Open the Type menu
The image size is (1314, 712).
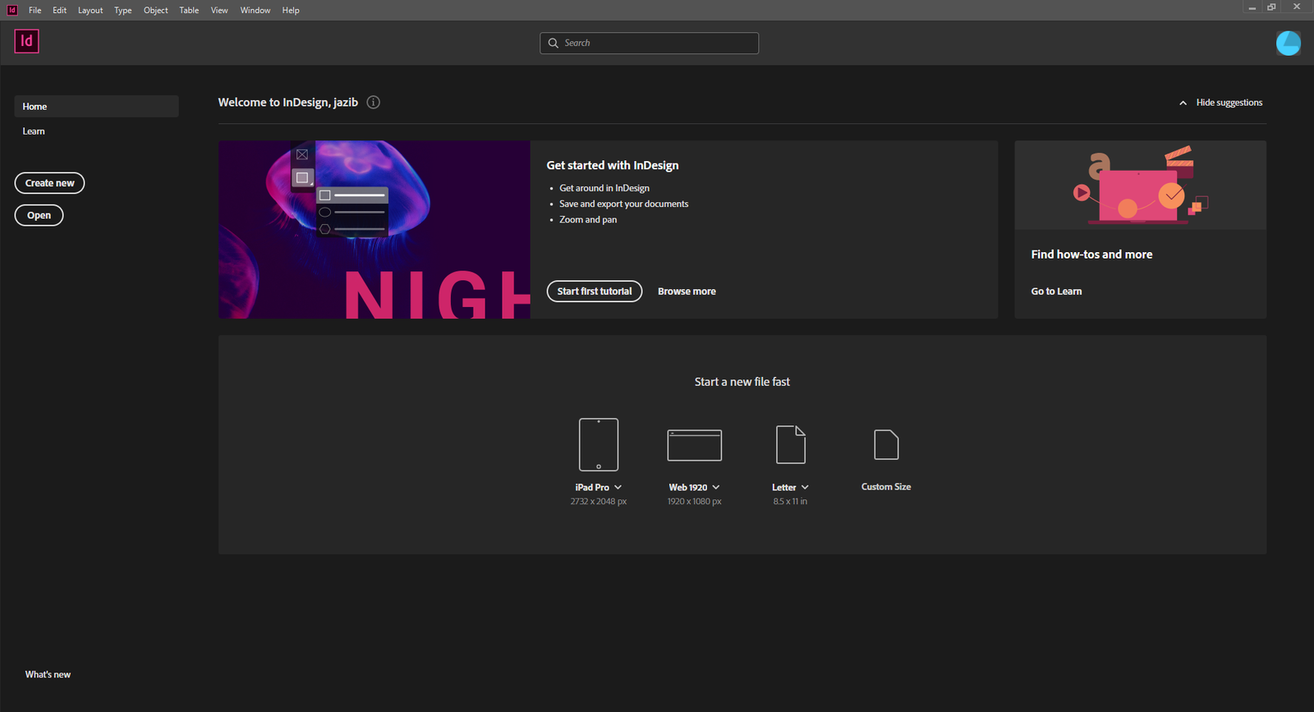point(123,10)
